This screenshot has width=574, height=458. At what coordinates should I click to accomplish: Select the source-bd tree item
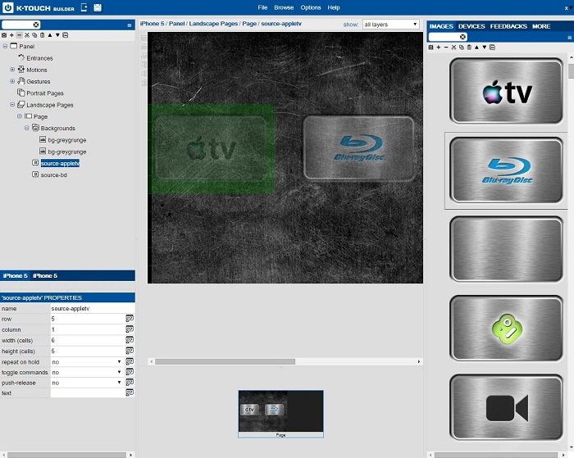coord(54,175)
